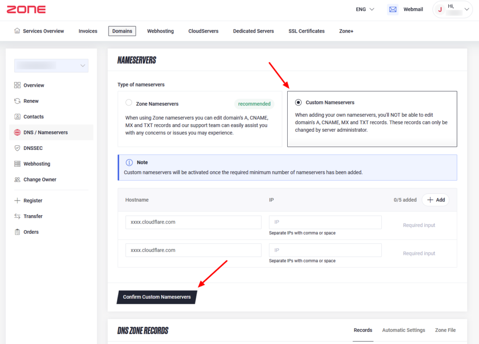This screenshot has height=344, width=479.
Task: Select the Custom Nameservers radio button
Action: (298, 102)
